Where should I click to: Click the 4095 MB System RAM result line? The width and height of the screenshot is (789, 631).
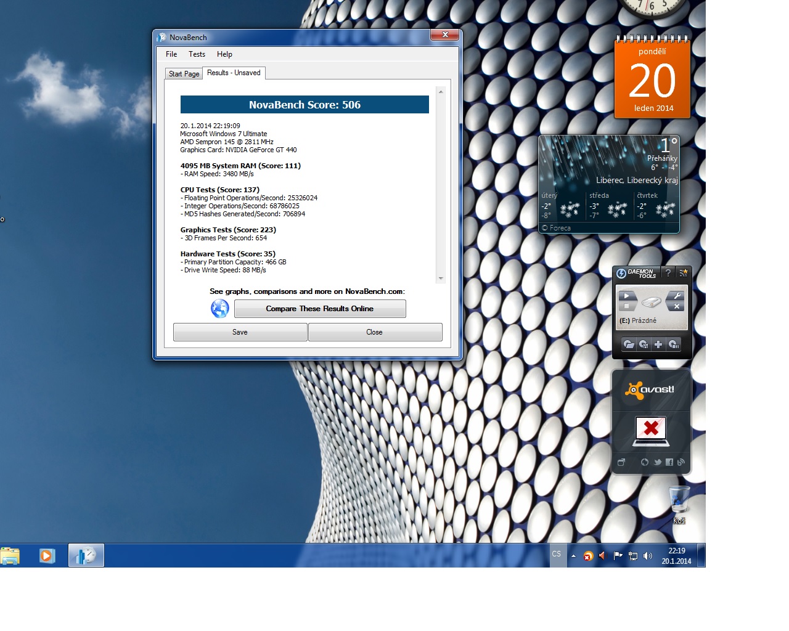click(x=240, y=166)
